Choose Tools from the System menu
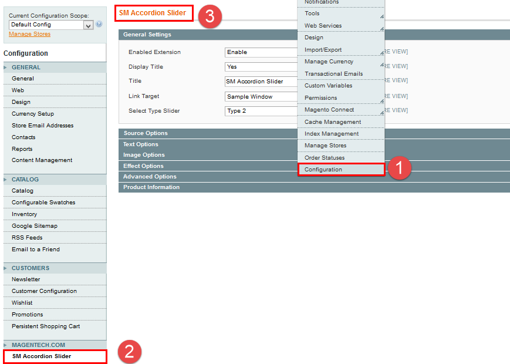This screenshot has width=510, height=364. coord(341,14)
